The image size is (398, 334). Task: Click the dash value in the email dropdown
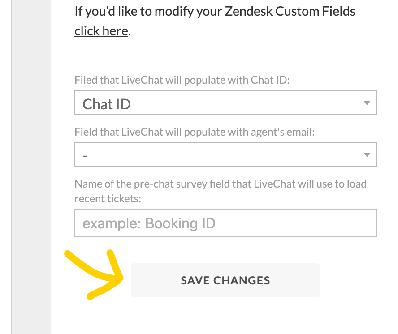(x=85, y=156)
